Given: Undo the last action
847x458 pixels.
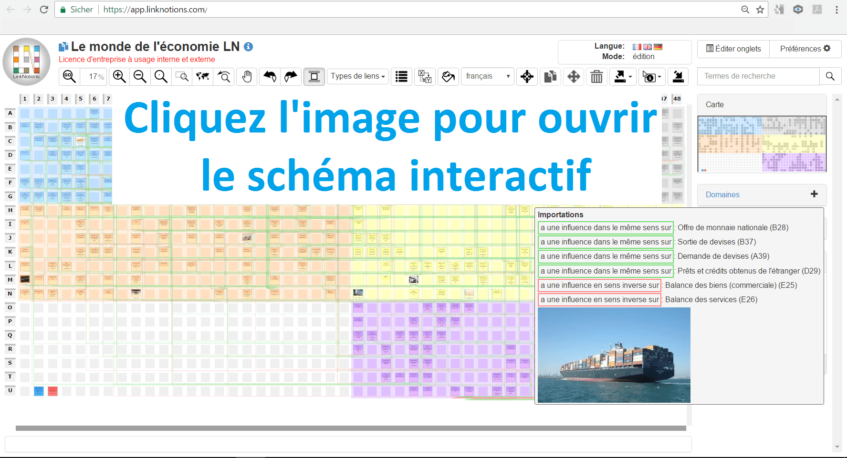Looking at the screenshot, I should (270, 76).
